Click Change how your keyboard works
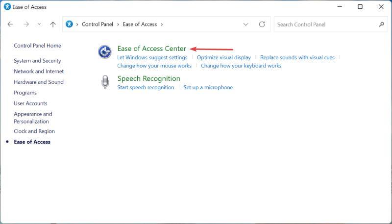 tap(241, 66)
